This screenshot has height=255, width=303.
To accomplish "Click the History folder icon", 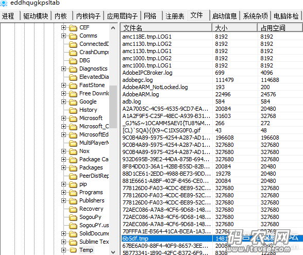I will [x=73, y=110].
